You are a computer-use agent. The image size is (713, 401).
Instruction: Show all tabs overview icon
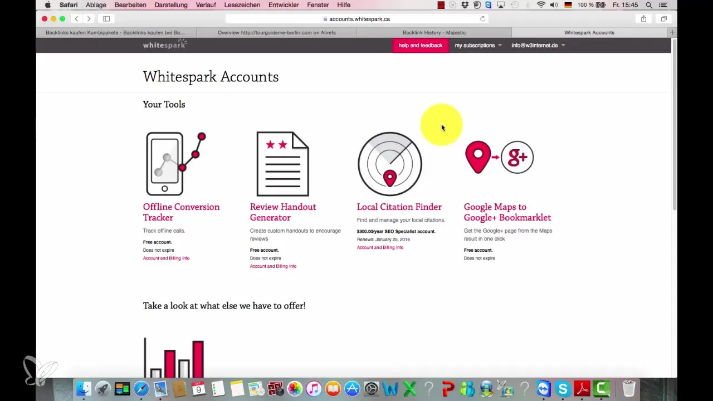click(x=663, y=19)
